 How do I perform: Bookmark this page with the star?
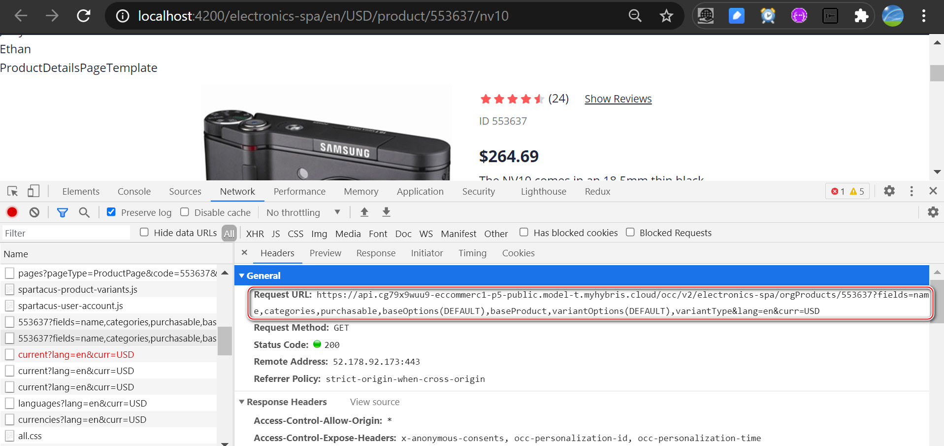coord(666,16)
